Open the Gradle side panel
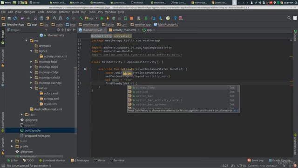Viewport: 298px width, 168px height. pos(295,35)
